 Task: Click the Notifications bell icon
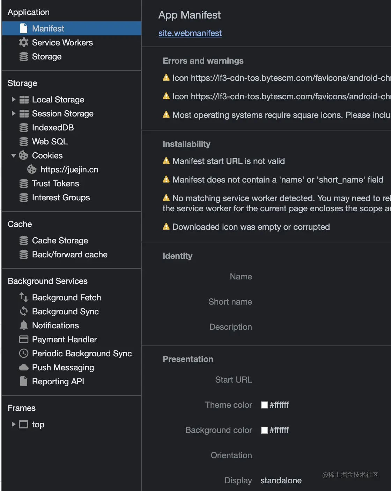pos(23,326)
